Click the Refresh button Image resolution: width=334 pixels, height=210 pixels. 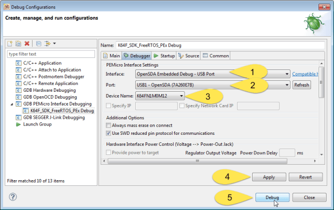[x=301, y=85]
